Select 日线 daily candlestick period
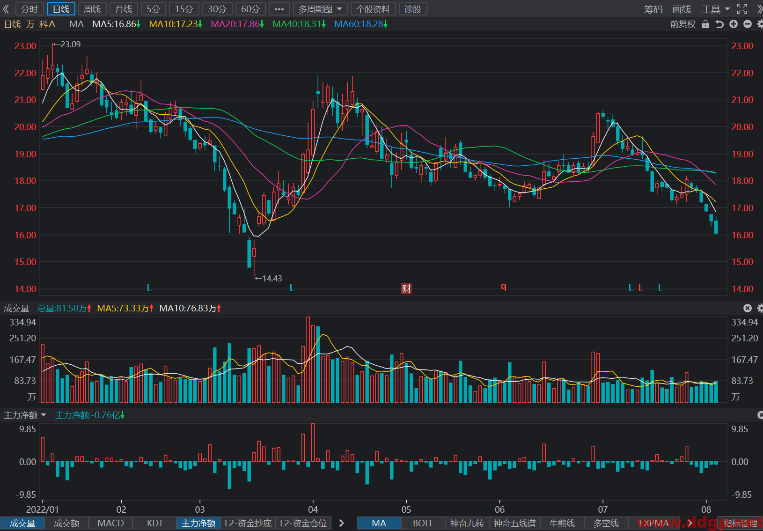 click(61, 9)
